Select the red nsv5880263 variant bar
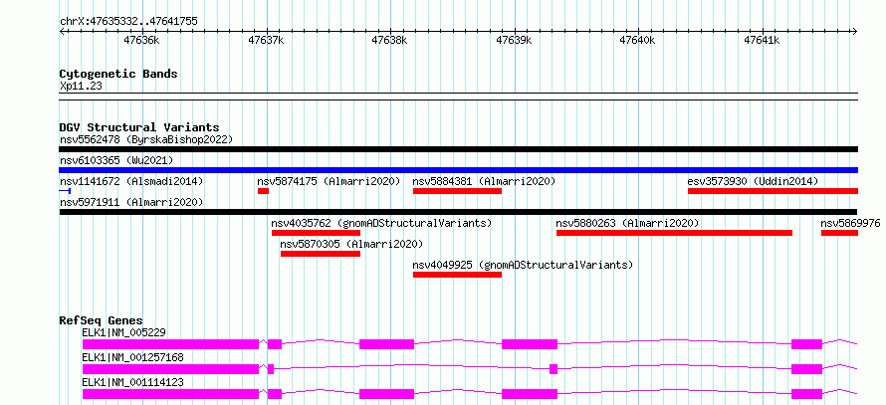 point(674,233)
